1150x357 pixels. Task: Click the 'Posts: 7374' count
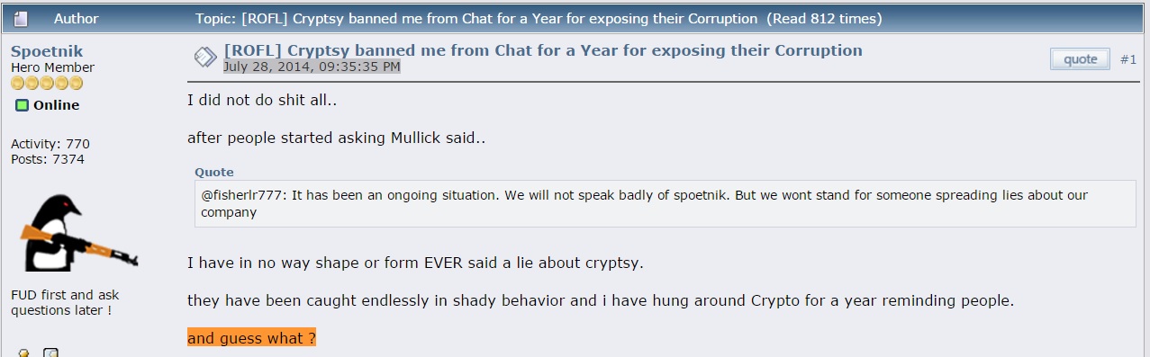[x=48, y=159]
